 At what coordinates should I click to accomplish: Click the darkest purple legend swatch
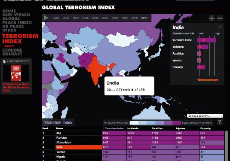pyautogui.click(x=177, y=123)
